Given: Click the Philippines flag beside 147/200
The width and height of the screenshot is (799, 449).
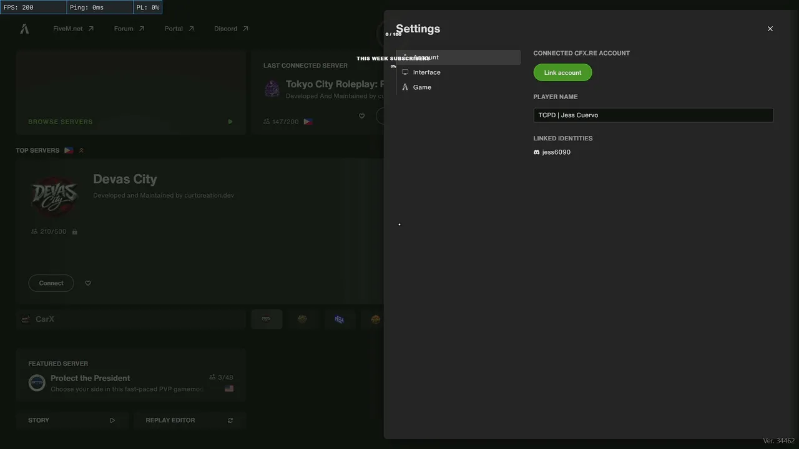Looking at the screenshot, I should (x=308, y=122).
